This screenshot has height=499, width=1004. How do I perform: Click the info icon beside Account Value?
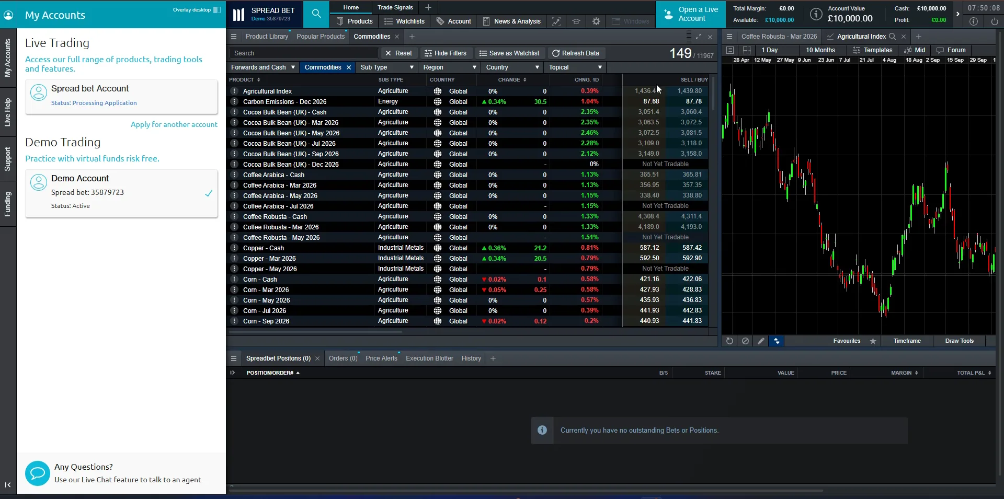click(816, 14)
